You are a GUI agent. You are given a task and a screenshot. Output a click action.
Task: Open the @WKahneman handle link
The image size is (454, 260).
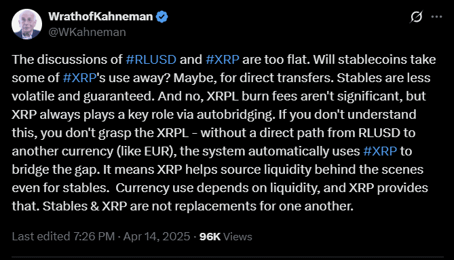pyautogui.click(x=87, y=32)
